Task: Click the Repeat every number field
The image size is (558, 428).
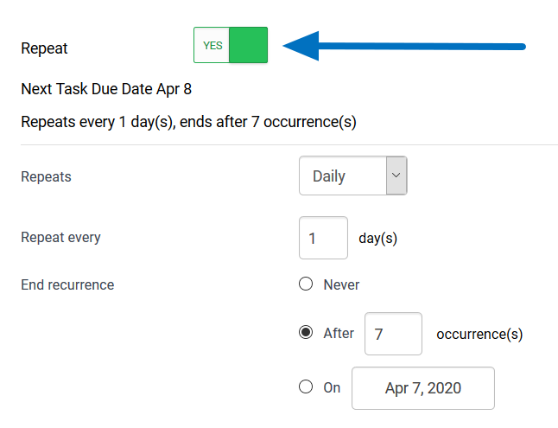Action: coord(323,238)
